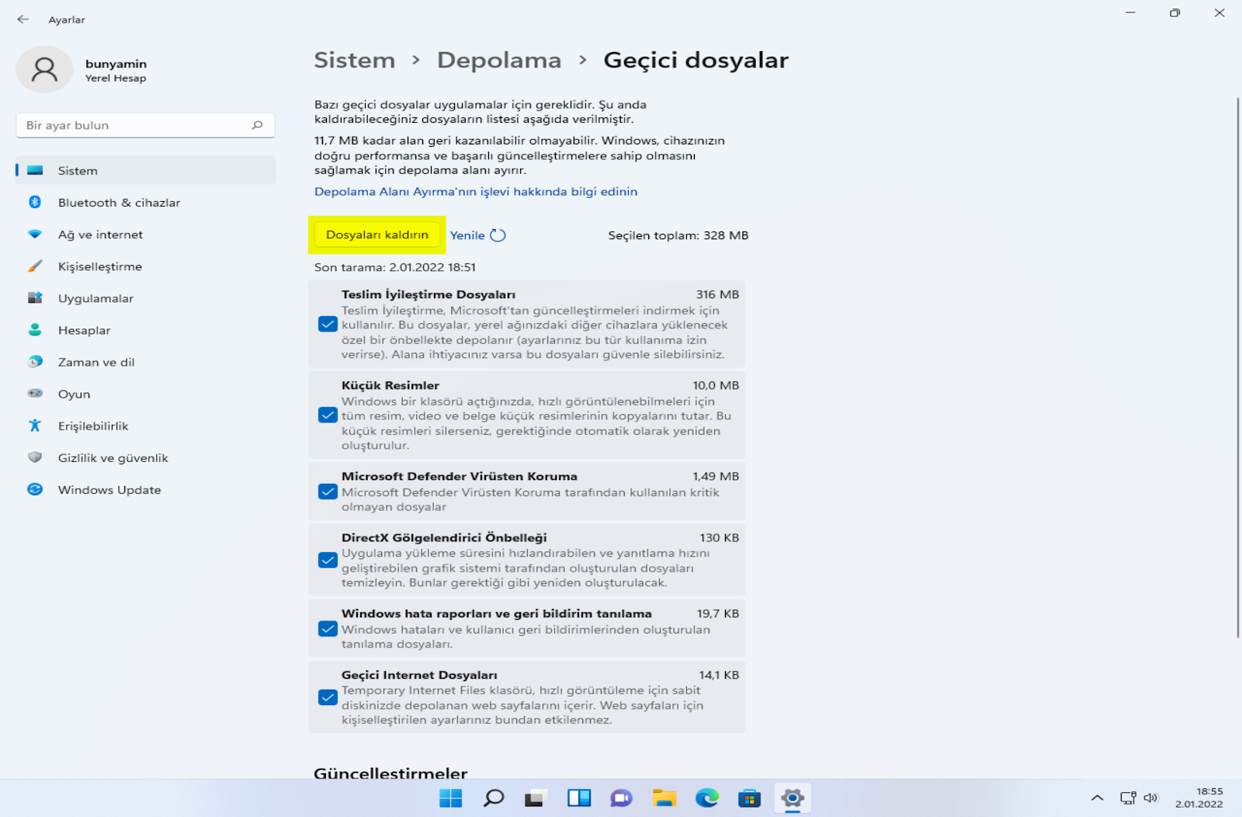Open Windows Update page

pos(146,489)
